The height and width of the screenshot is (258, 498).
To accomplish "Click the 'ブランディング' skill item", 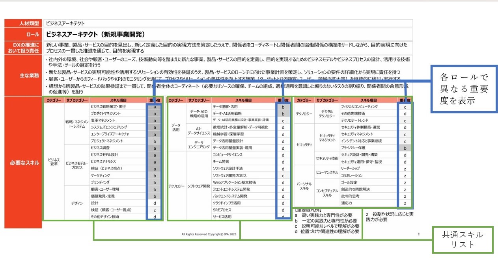I will [x=101, y=182].
